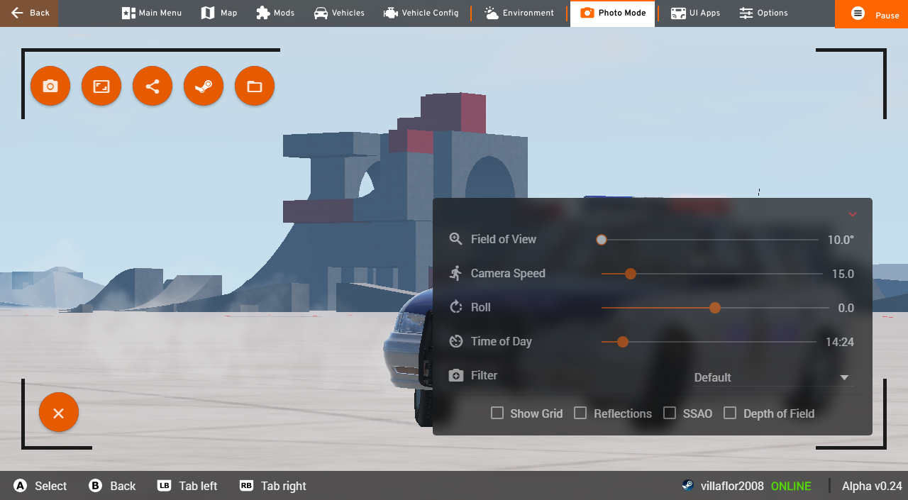Click the orange Pause button

click(871, 13)
